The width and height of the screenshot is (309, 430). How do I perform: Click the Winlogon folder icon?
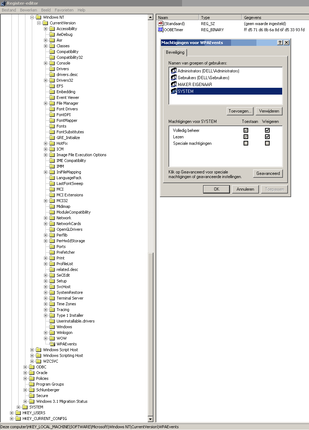(x=53, y=333)
